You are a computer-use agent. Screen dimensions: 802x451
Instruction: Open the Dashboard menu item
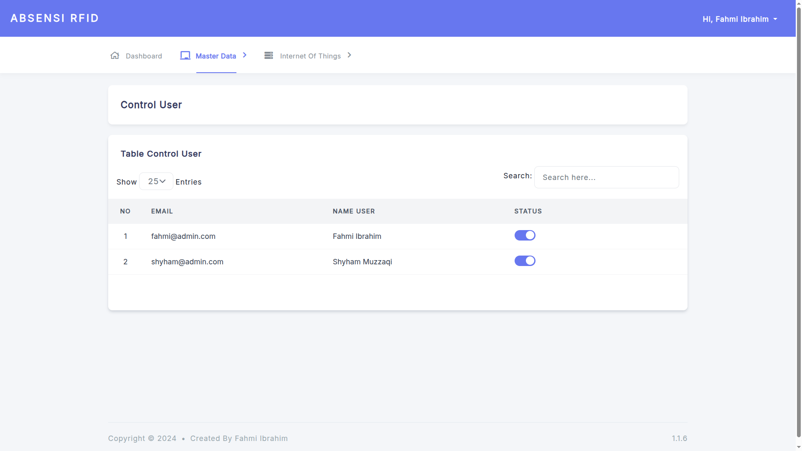tap(144, 56)
